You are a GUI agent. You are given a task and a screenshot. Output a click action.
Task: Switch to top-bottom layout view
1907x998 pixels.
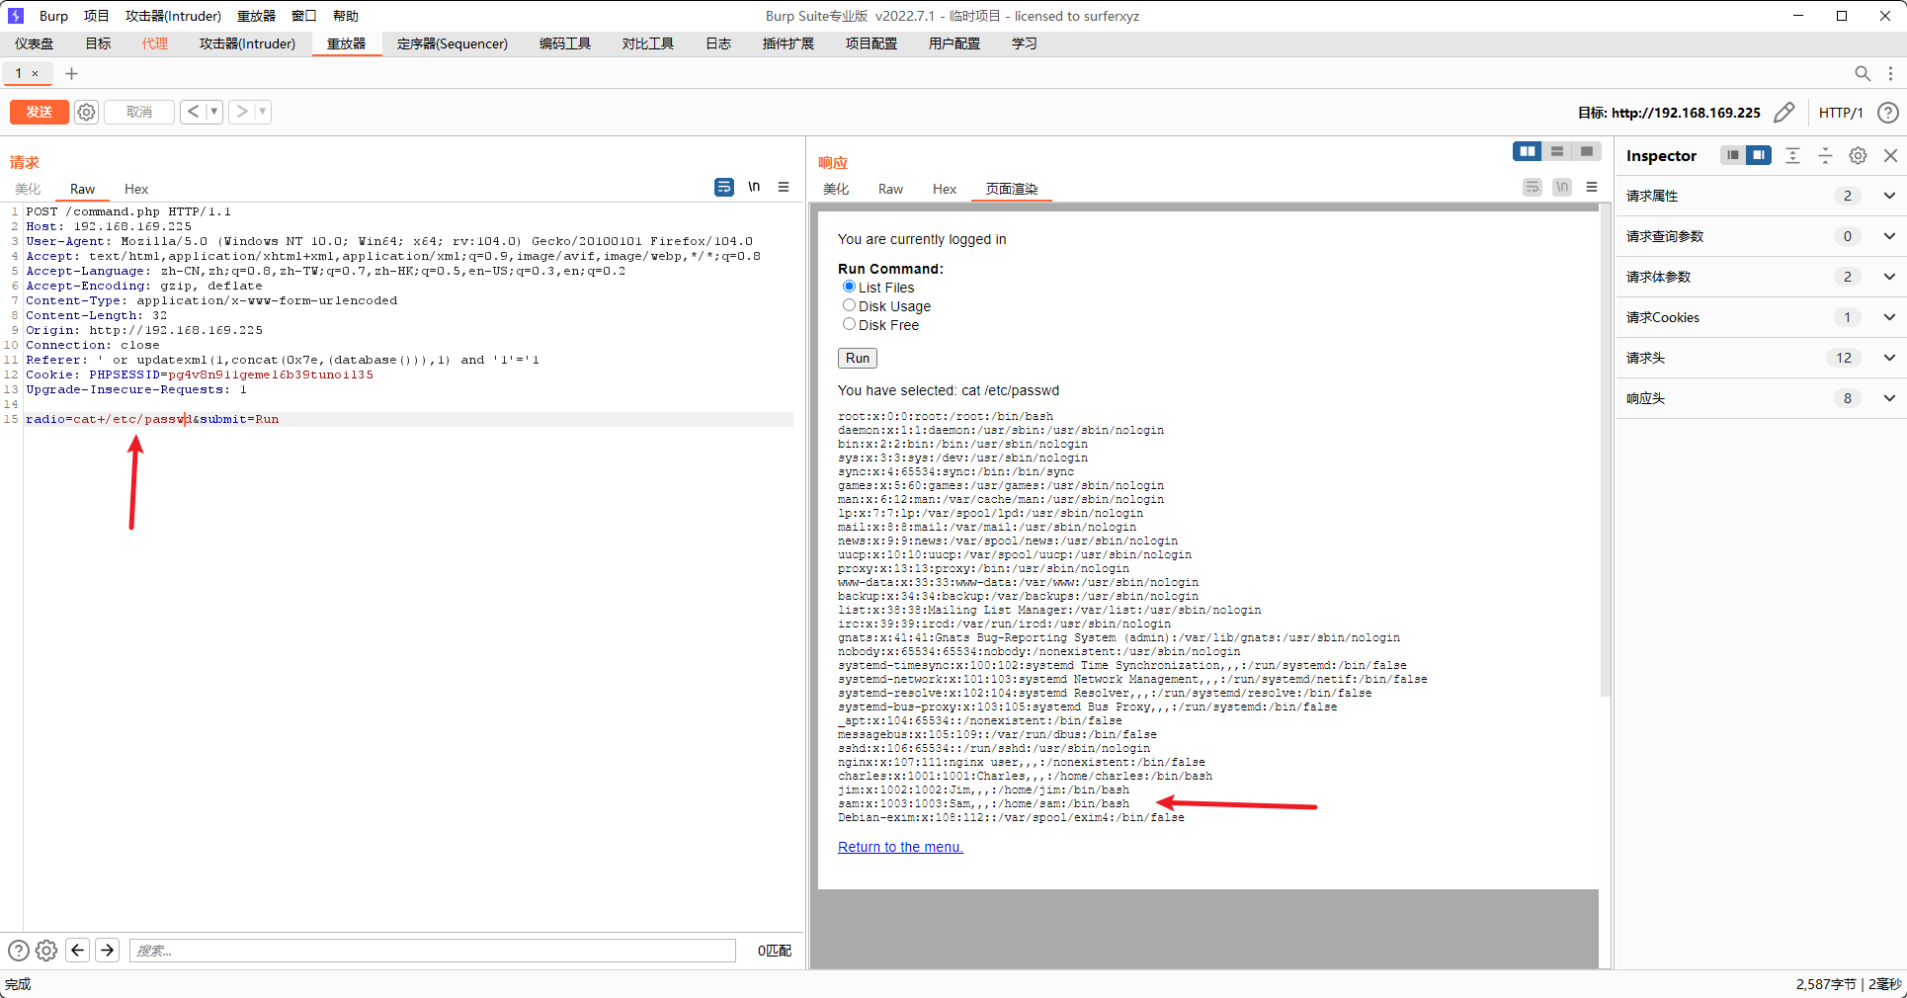coord(1557,151)
